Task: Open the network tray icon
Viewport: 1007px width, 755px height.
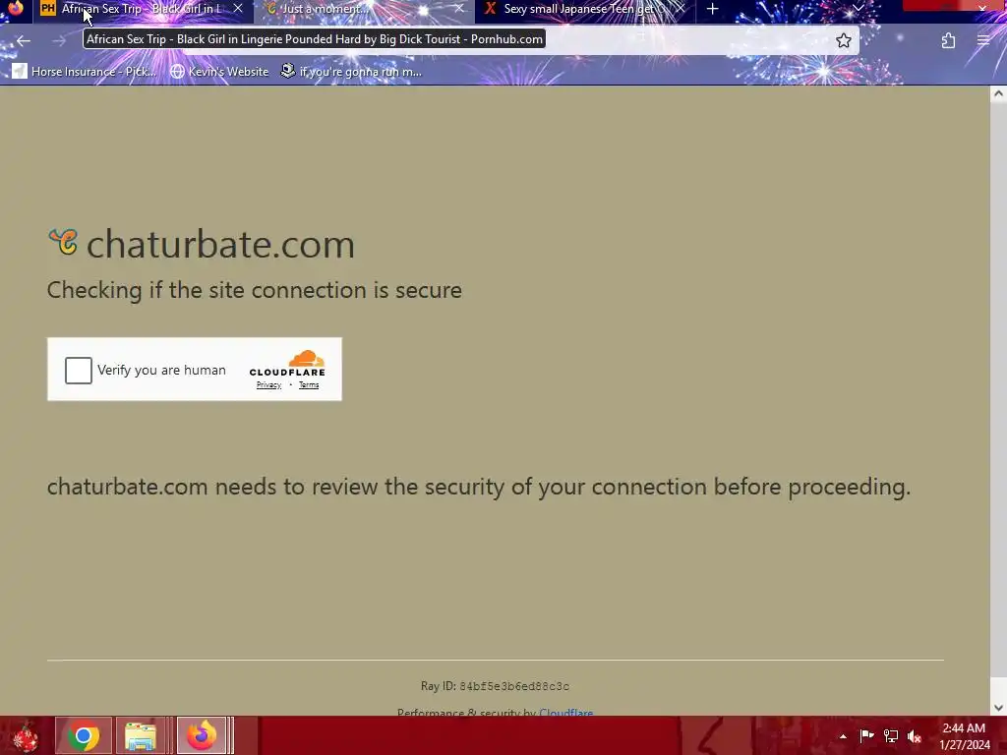Action: [891, 735]
